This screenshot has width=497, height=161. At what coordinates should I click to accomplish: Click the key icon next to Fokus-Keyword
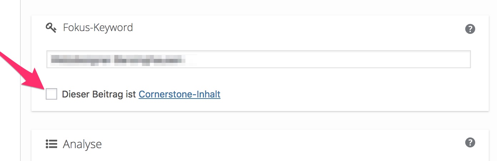coord(51,27)
